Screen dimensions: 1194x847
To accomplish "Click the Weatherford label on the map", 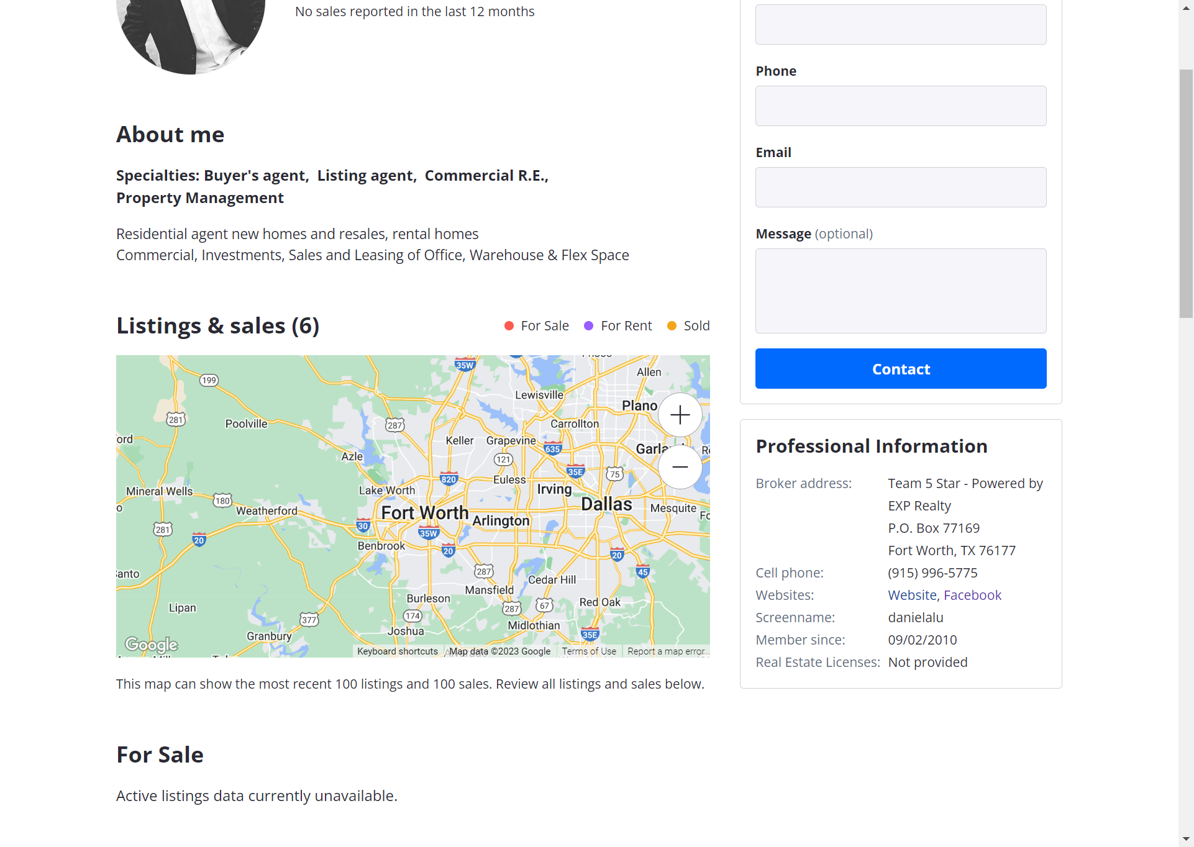I will tap(267, 510).
